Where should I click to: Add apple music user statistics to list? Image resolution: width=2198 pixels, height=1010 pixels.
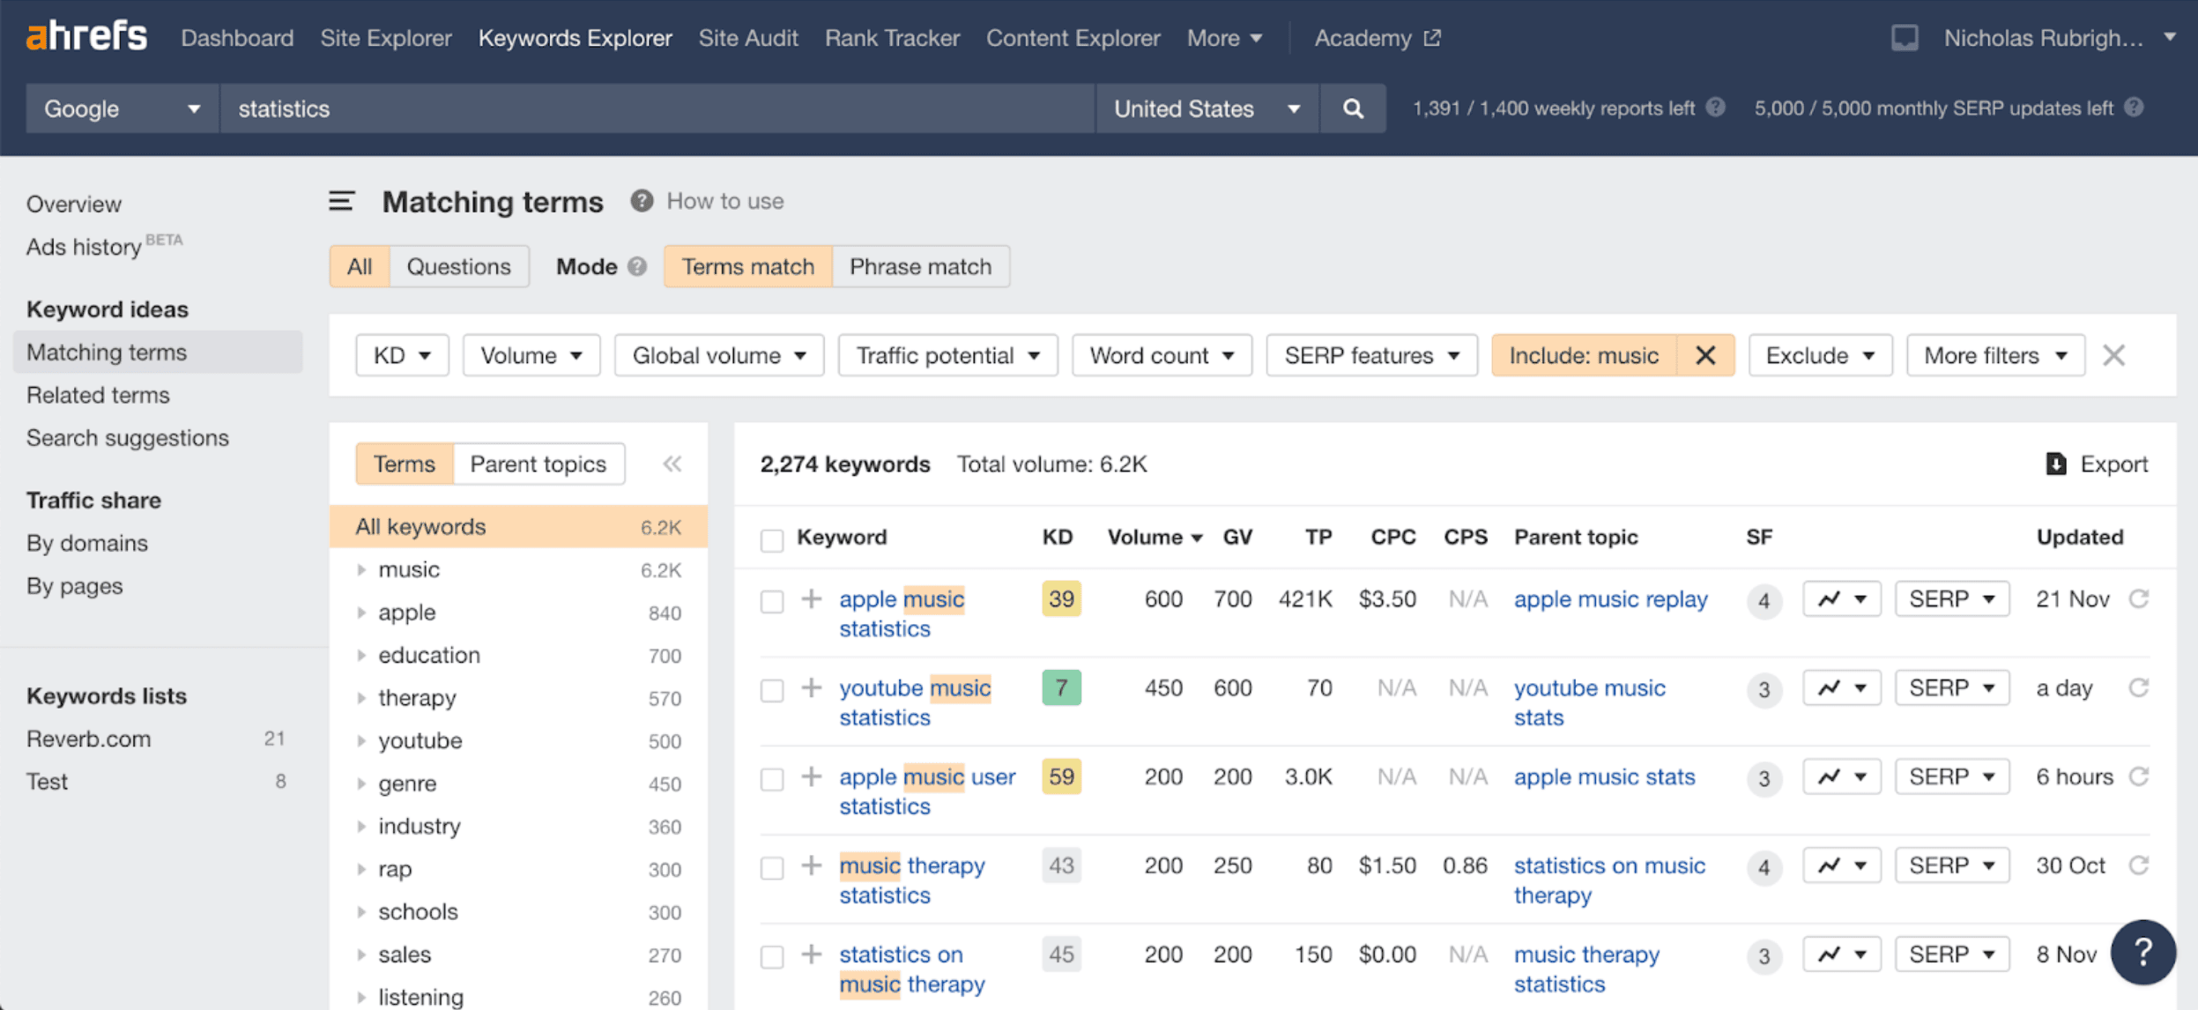[812, 777]
